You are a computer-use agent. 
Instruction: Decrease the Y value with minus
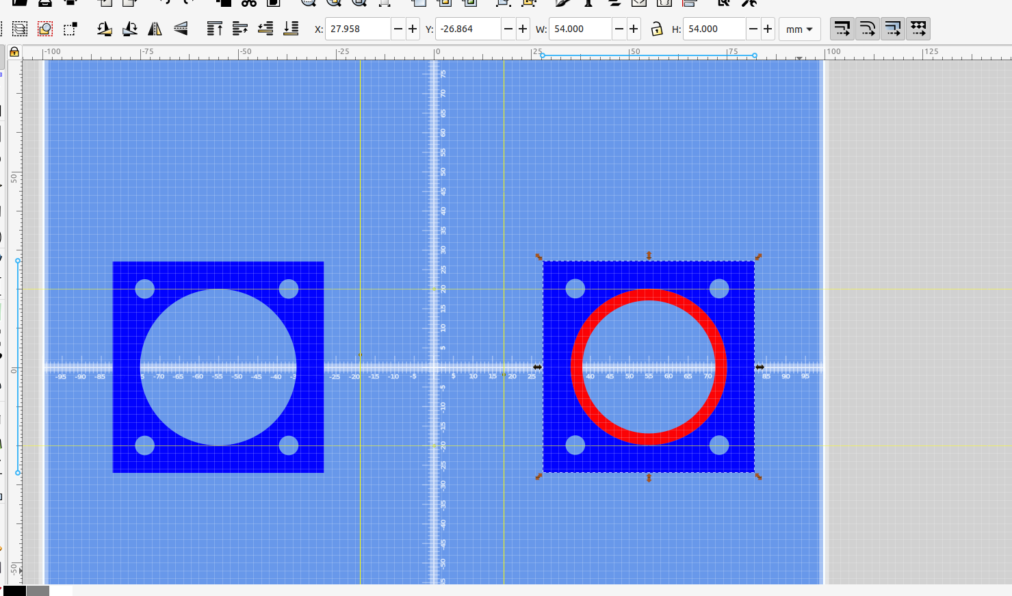click(508, 29)
